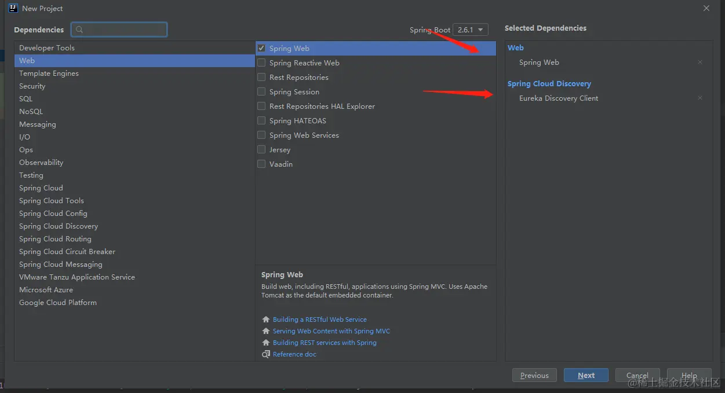Open the Reference doc link
Image resolution: width=725 pixels, height=393 pixels.
pyautogui.click(x=294, y=354)
